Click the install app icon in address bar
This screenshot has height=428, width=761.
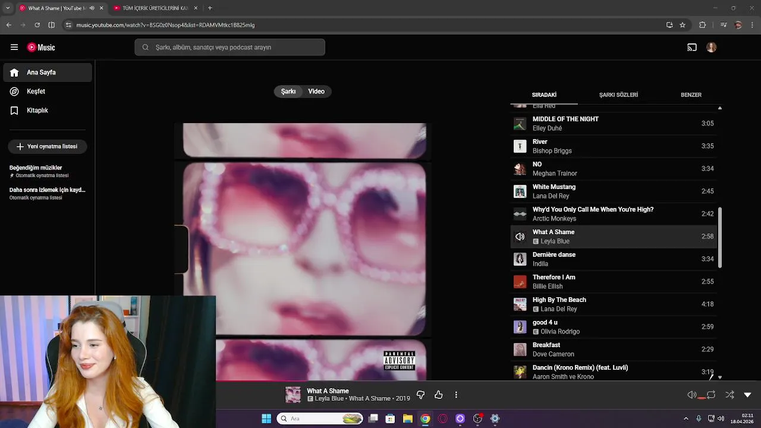tap(669, 25)
